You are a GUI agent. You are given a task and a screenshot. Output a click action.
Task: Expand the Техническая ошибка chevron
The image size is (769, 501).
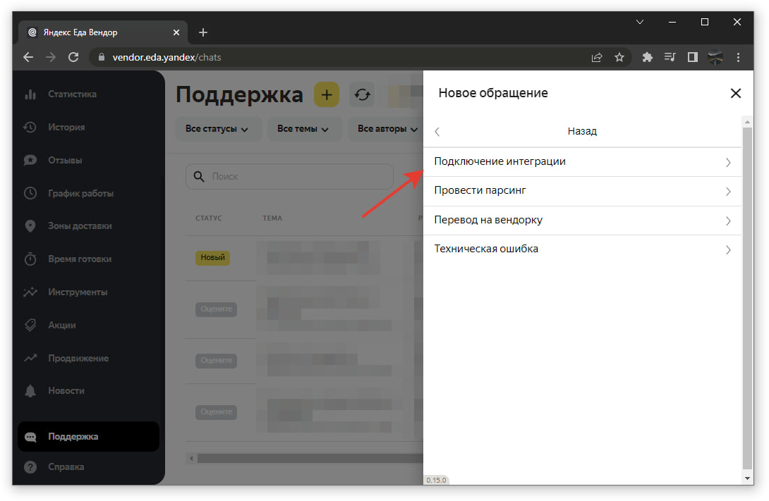(728, 249)
